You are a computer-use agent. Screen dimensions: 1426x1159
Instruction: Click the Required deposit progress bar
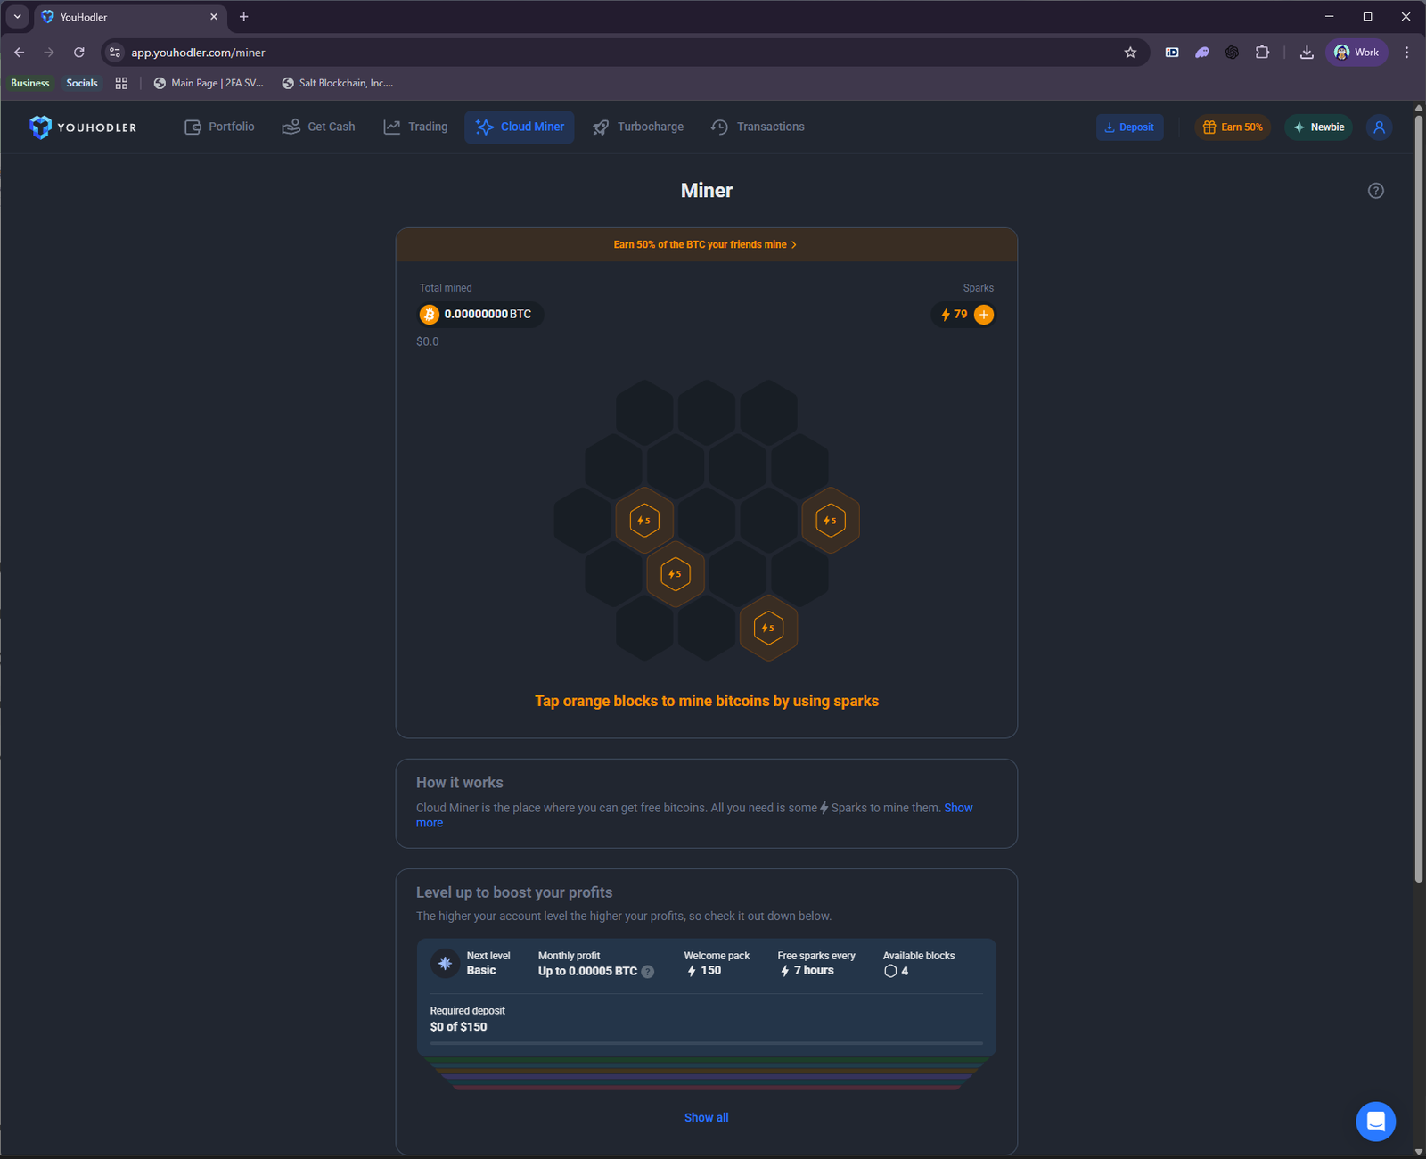706,1043
